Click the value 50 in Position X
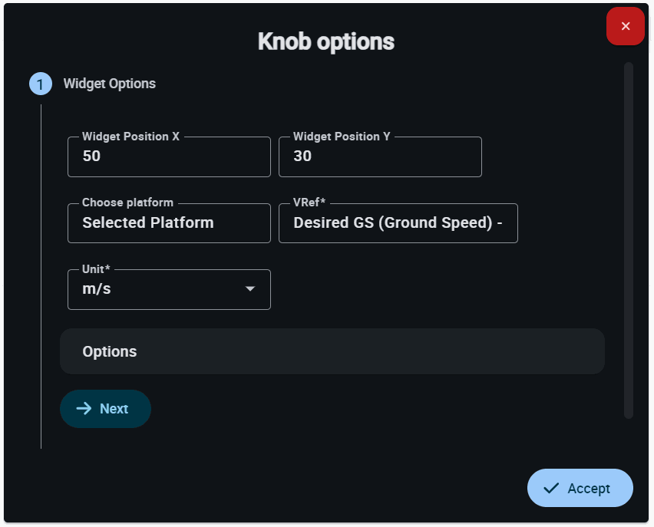Screen dimensions: 654x527 coord(91,156)
